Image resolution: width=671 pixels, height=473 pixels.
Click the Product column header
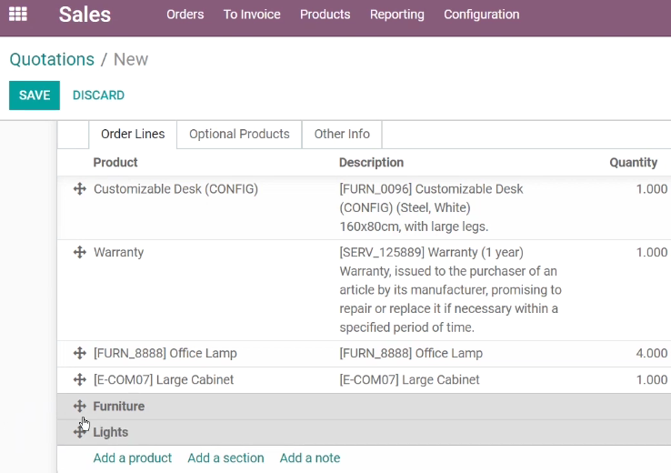tap(115, 163)
